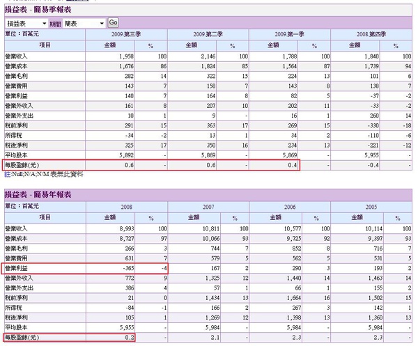418x346 pixels.
Task: Select the 2009.第二季 column header
Action: click(208, 34)
